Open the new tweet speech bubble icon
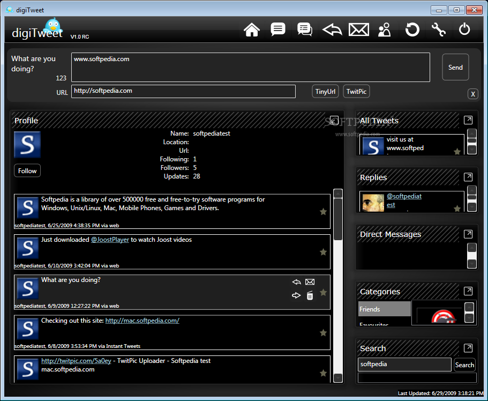Screen dimensions: 488x401 [278, 29]
